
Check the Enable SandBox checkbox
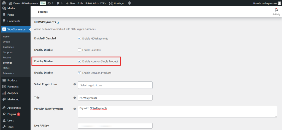pos(80,50)
